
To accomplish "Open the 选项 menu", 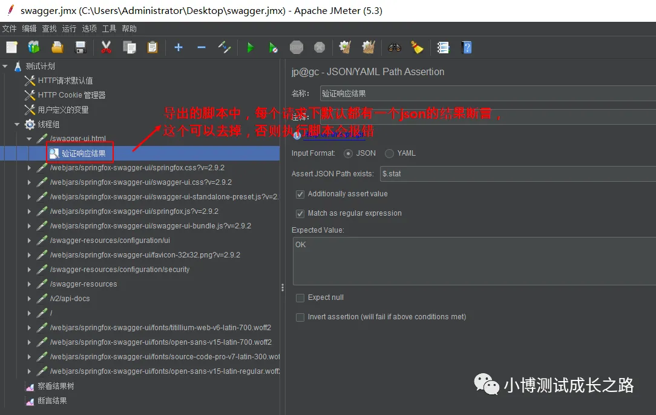I will tap(88, 28).
